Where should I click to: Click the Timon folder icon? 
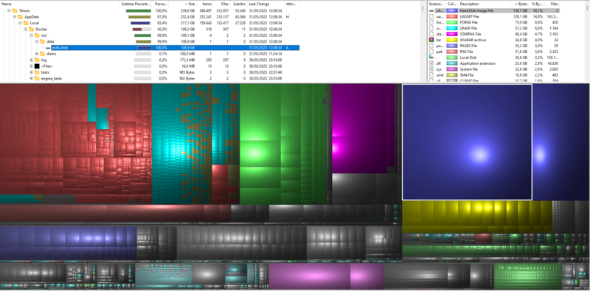tap(15, 11)
